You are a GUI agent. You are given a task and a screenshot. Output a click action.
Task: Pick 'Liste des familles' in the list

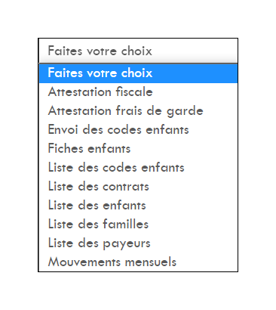[x=138, y=225]
